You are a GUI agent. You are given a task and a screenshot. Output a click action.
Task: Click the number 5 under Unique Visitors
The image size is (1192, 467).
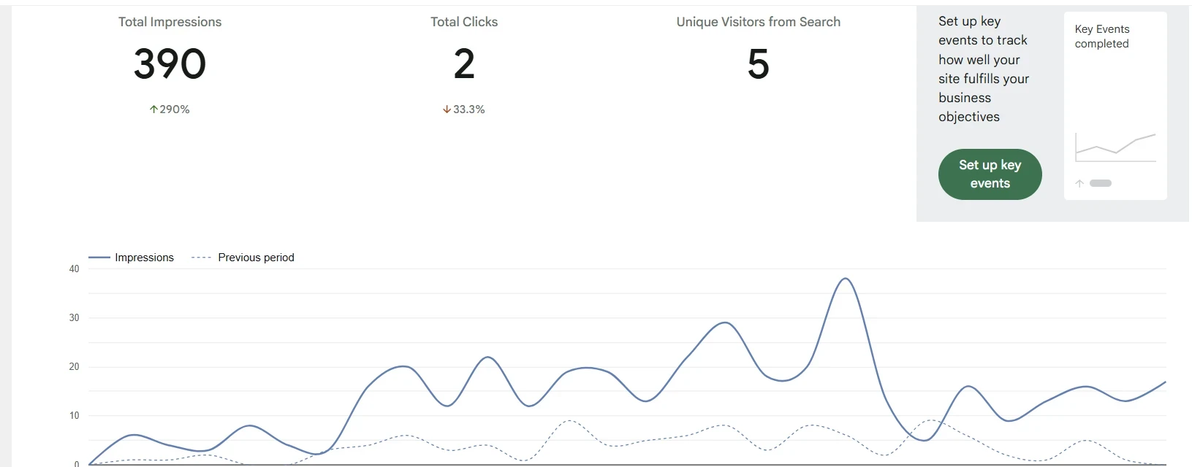point(758,63)
